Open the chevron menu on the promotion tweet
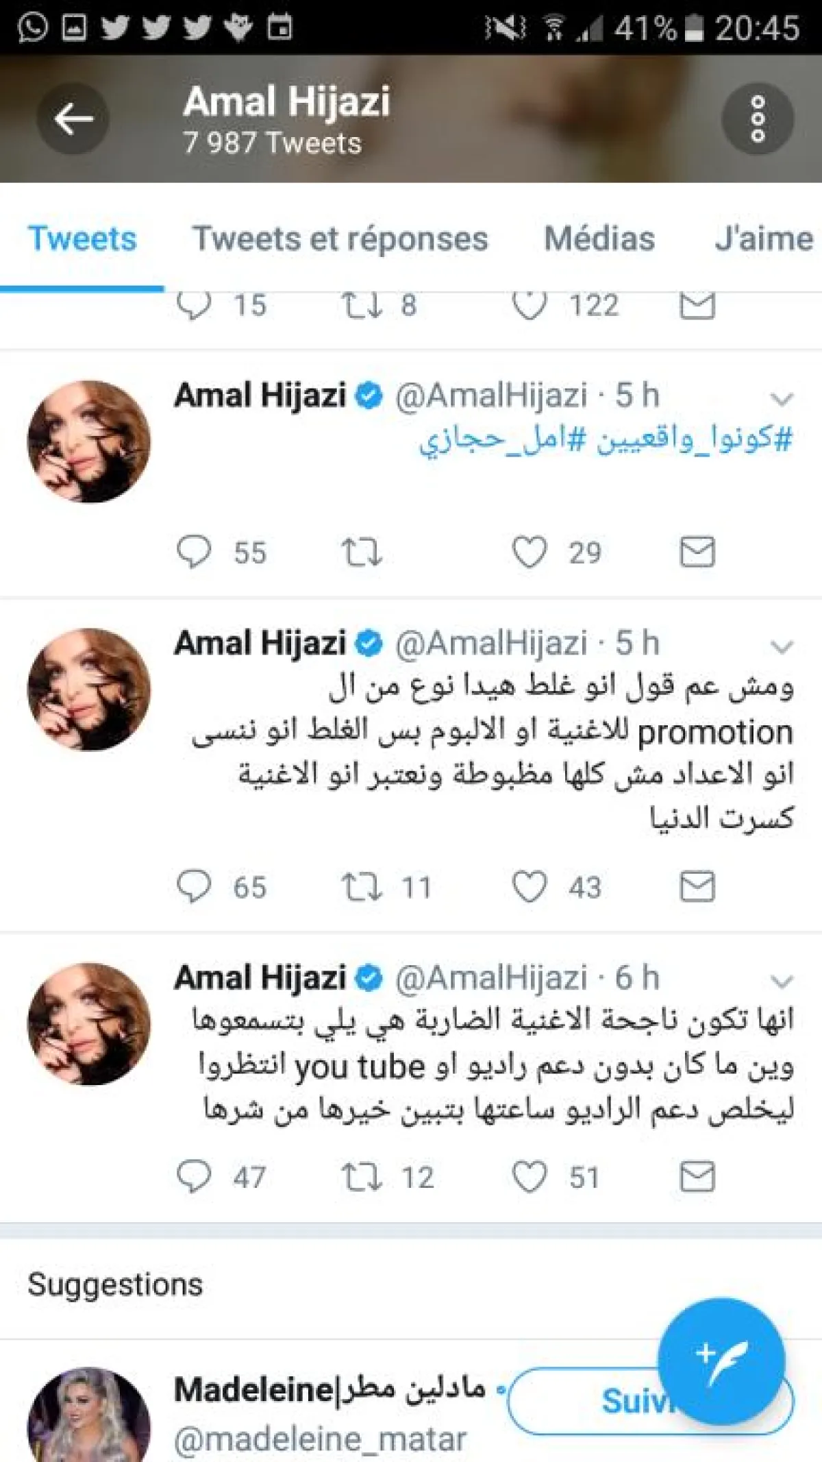This screenshot has width=822, height=1462. (x=782, y=646)
